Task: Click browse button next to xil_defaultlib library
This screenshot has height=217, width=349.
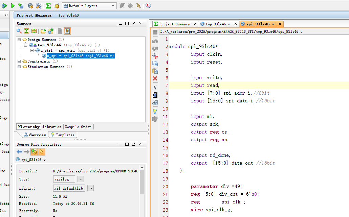Action: tap(91, 188)
